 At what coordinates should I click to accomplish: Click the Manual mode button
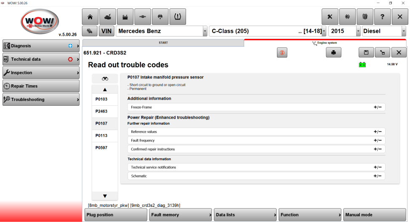375,215
